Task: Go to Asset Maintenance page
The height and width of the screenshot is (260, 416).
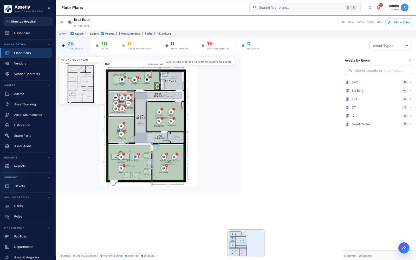Action: tap(26, 115)
